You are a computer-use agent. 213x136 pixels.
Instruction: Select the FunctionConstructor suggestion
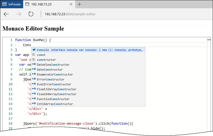[53, 99]
